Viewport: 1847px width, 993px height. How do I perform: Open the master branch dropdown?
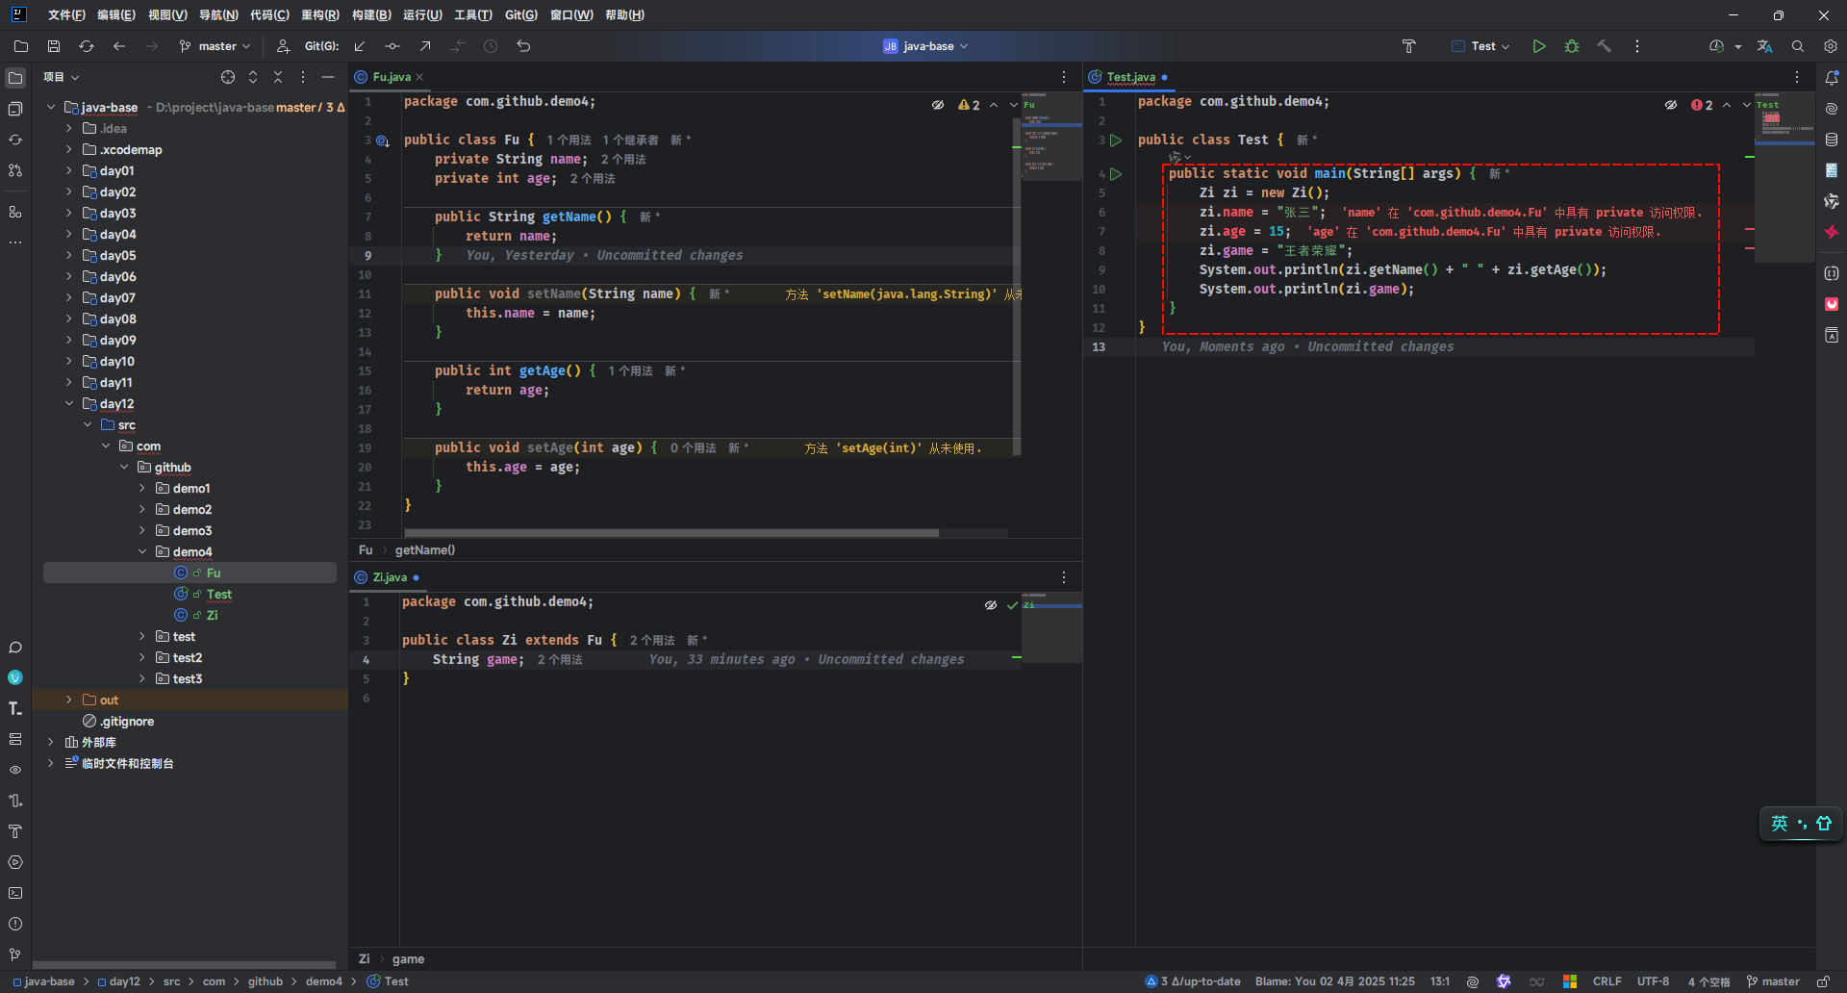[215, 46]
